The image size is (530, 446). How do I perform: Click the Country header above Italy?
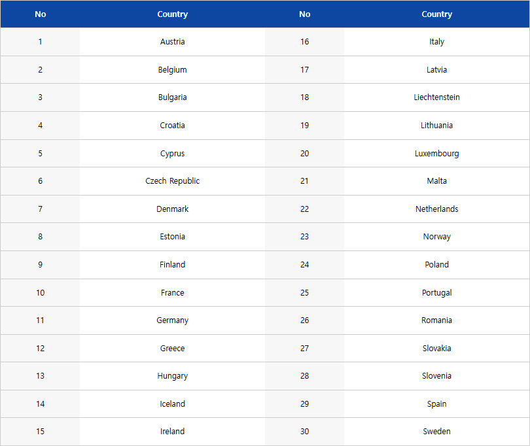pos(436,14)
